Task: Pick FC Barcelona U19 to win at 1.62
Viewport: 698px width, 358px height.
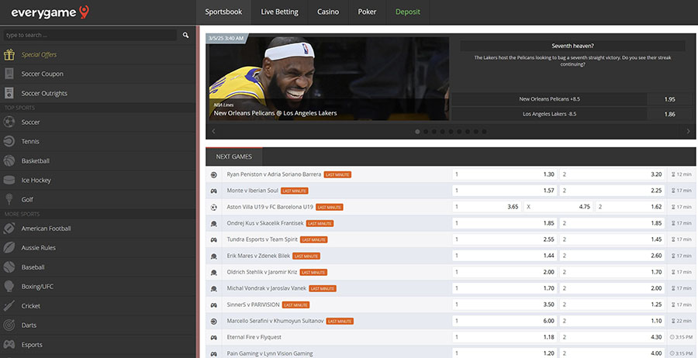Action: pos(630,207)
